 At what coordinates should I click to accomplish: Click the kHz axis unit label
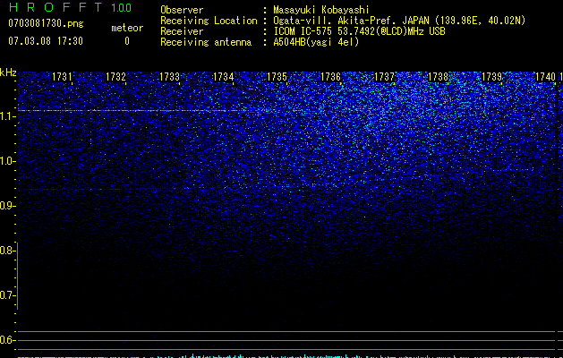pos(8,72)
